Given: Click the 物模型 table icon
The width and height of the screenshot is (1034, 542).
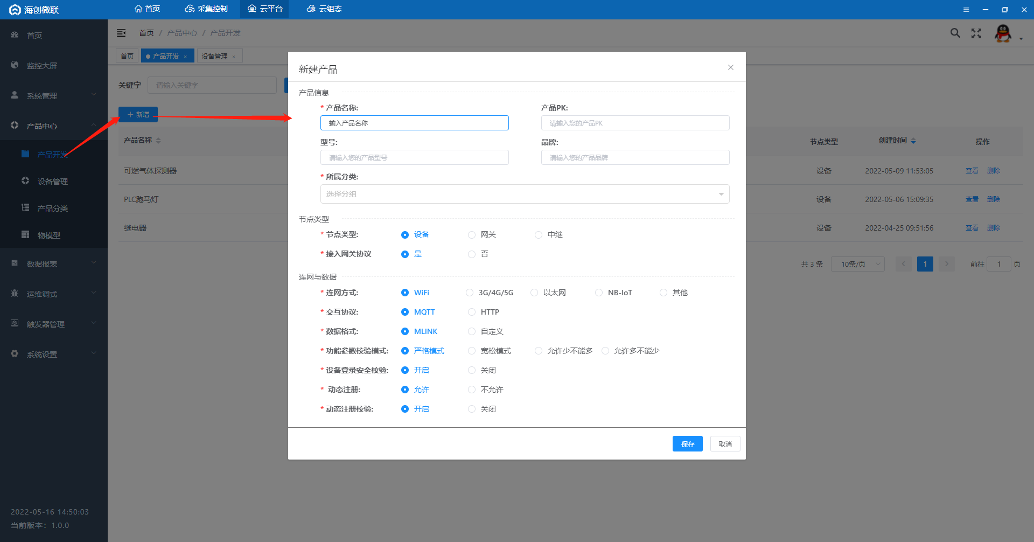Looking at the screenshot, I should click(25, 235).
